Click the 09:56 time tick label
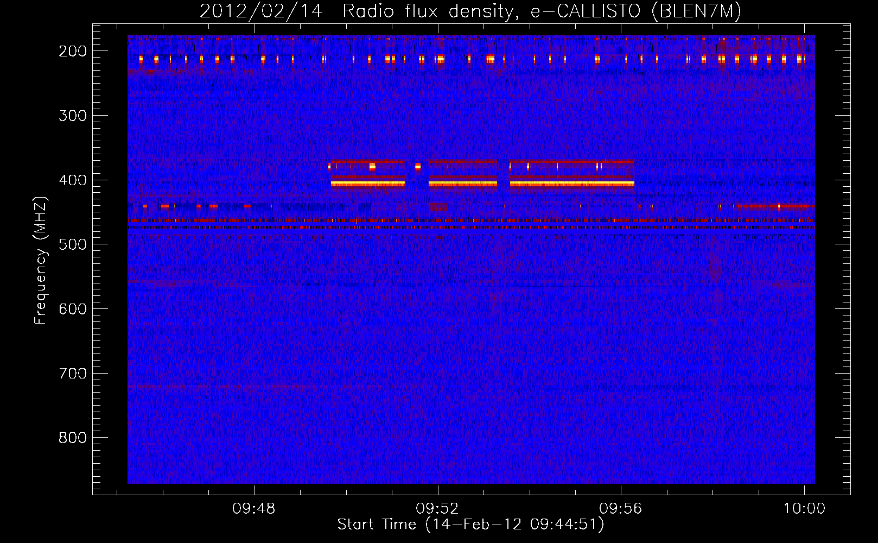The height and width of the screenshot is (543, 878). [621, 509]
